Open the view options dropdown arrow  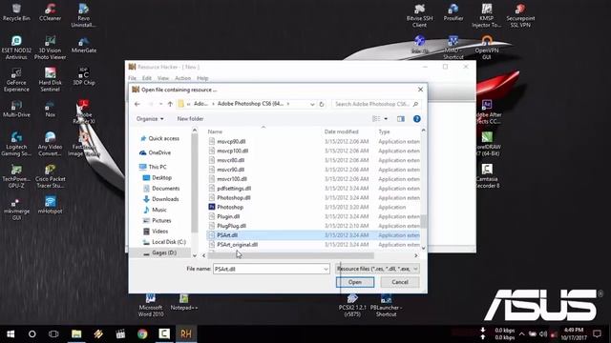coord(386,118)
